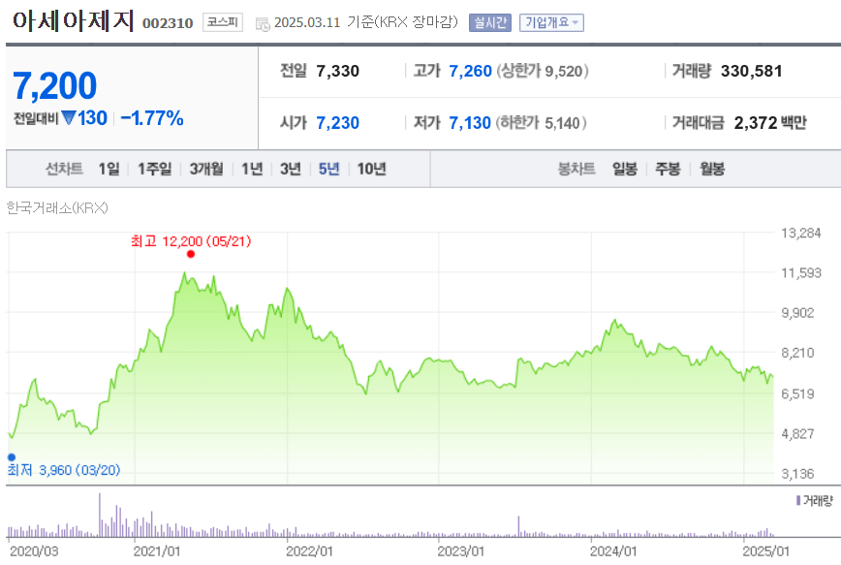Screen dimensions: 841x565
Task: Select the 3개월 line chart period
Action: point(206,169)
